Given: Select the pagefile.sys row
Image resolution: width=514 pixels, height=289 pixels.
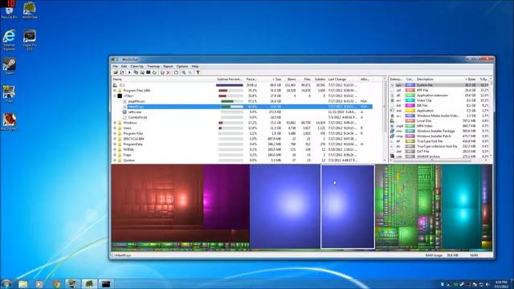Looking at the screenshot, I should click(x=243, y=101).
